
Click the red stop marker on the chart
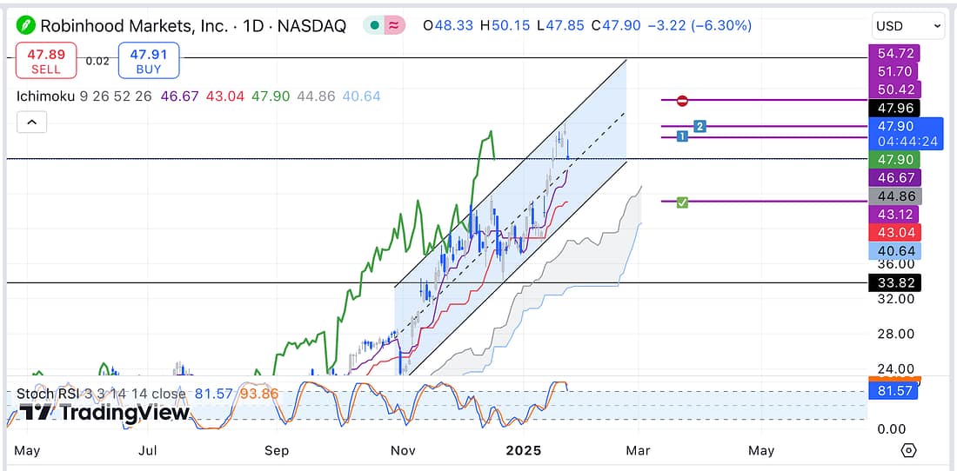pyautogui.click(x=683, y=101)
